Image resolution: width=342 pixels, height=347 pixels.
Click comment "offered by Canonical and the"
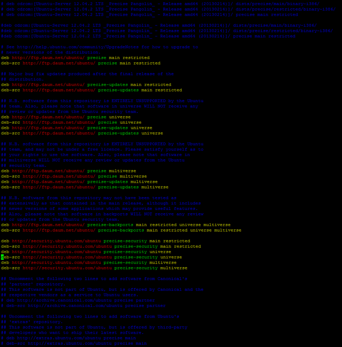coord(102,290)
